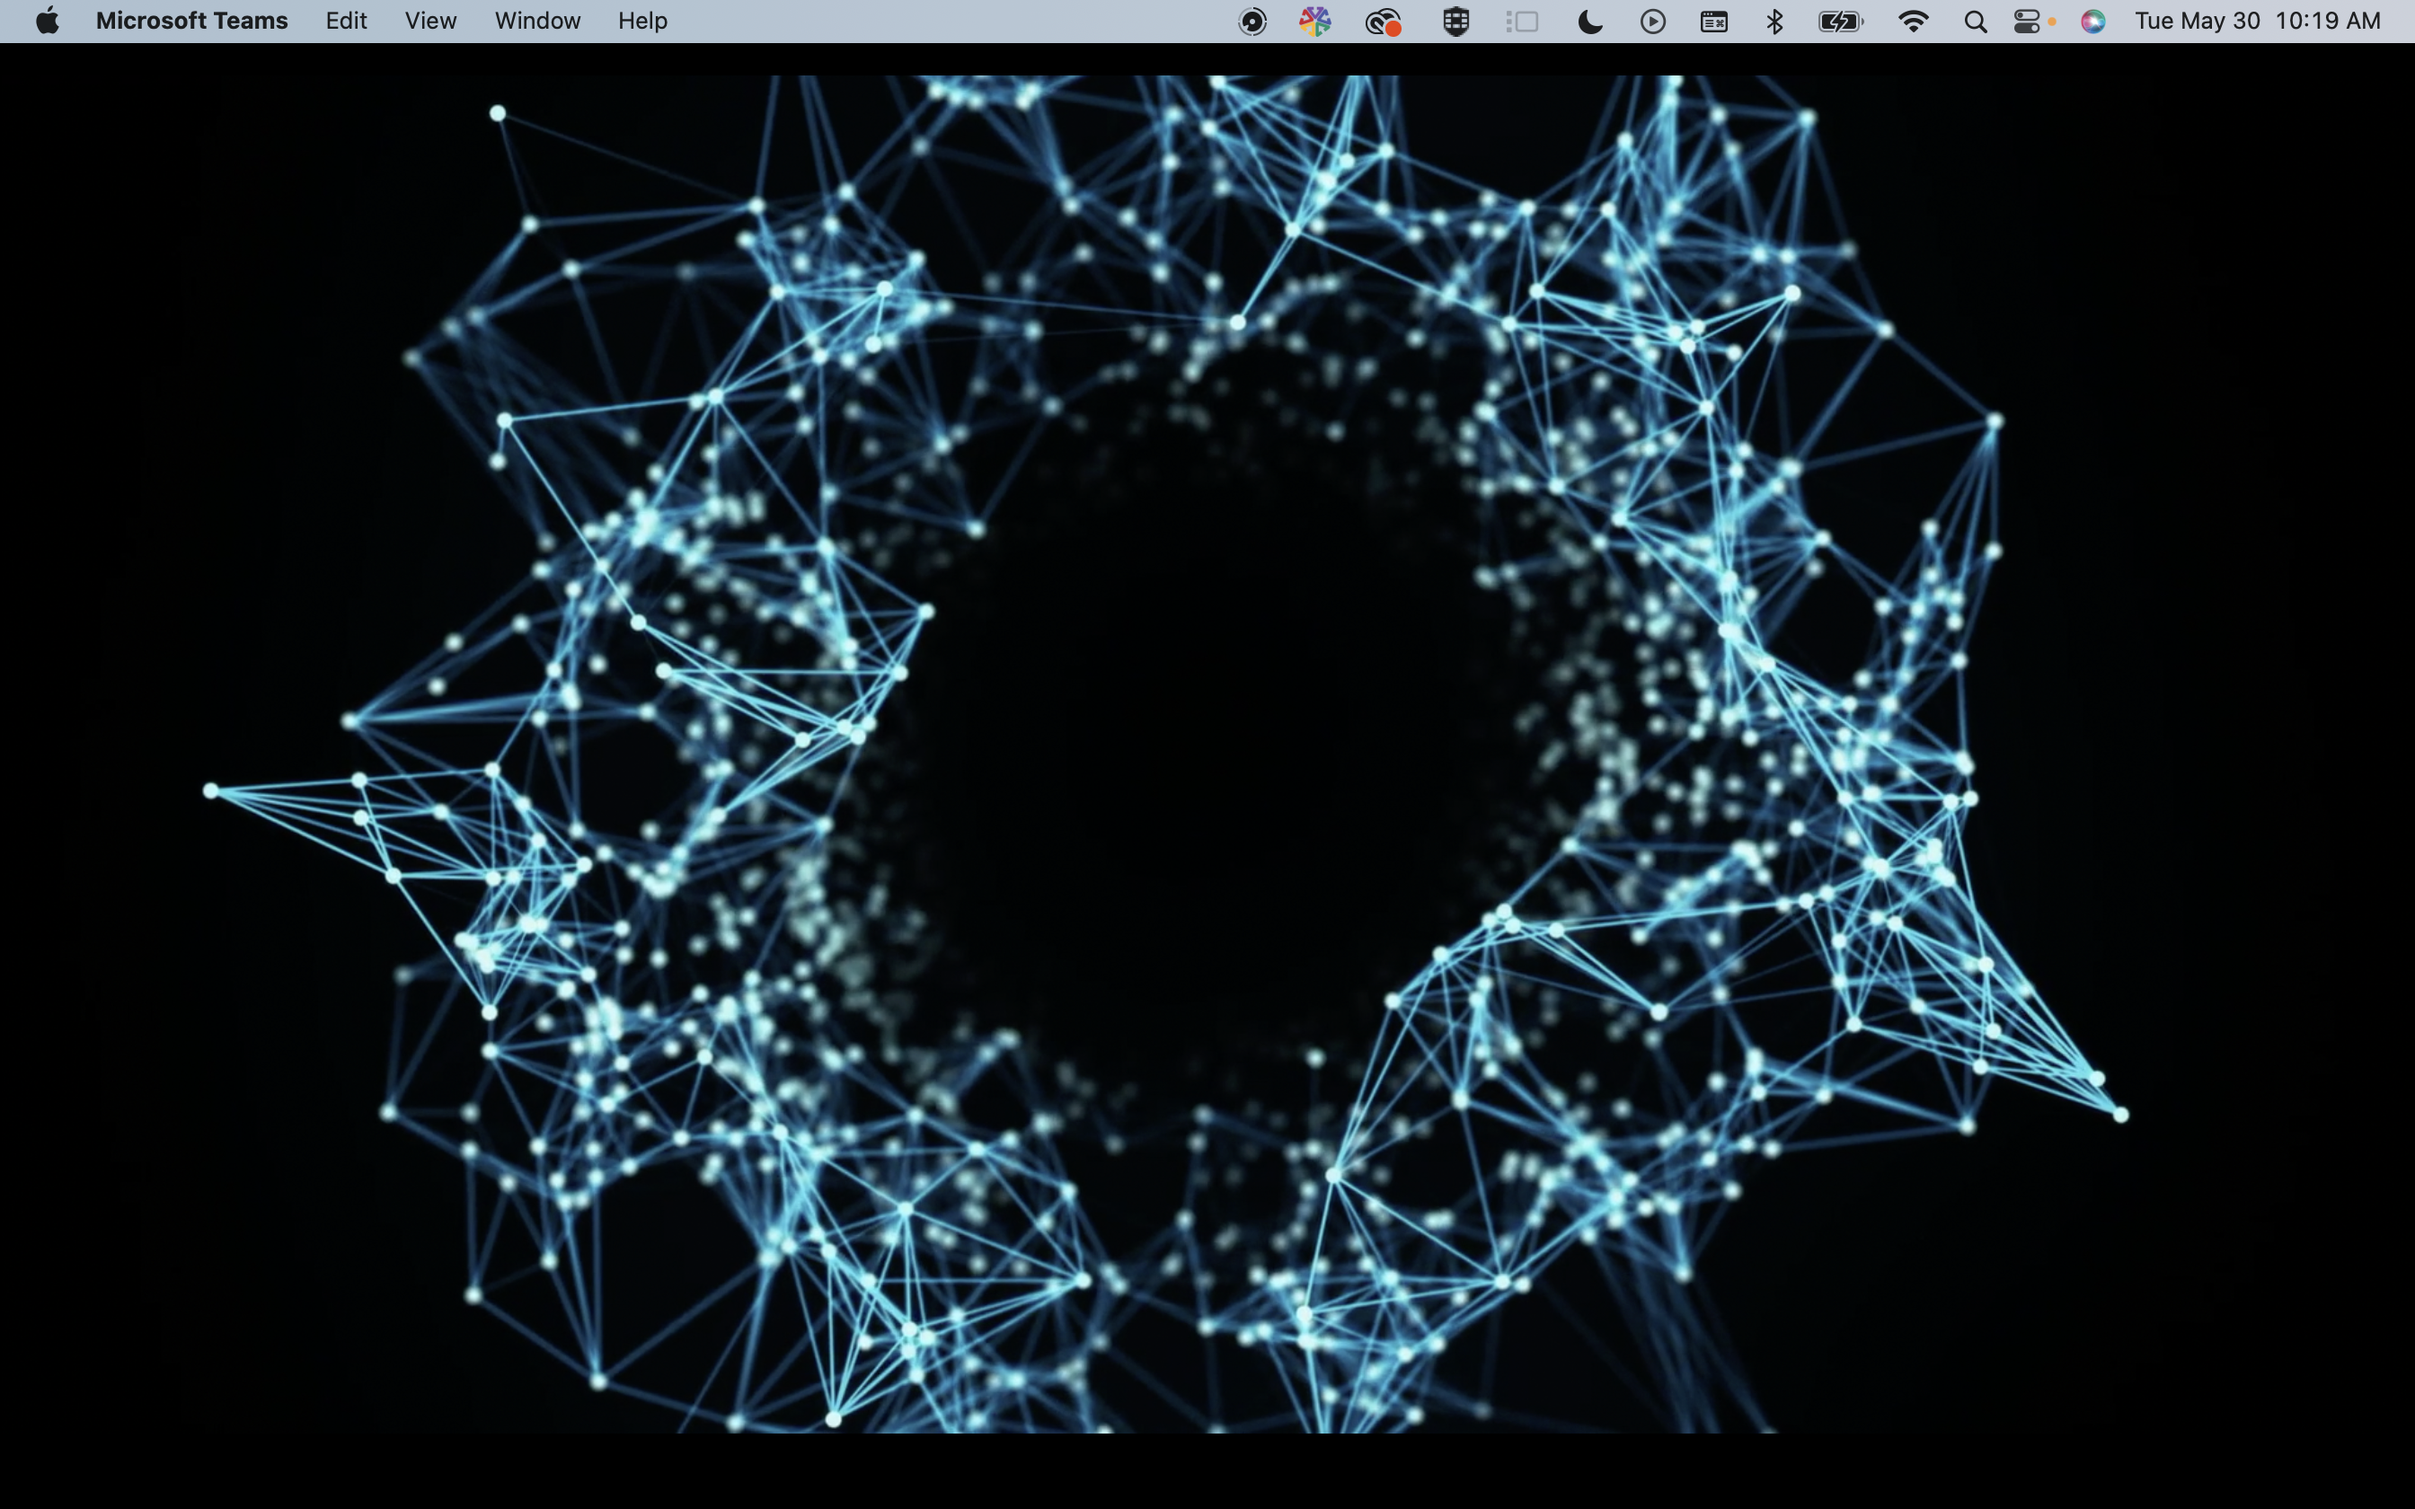
Task: Toggle Focus moon icon in menu bar
Action: coord(1589,21)
